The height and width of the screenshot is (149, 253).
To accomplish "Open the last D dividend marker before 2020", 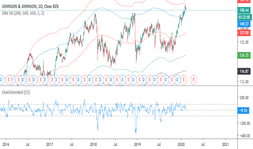I will tap(177, 80).
